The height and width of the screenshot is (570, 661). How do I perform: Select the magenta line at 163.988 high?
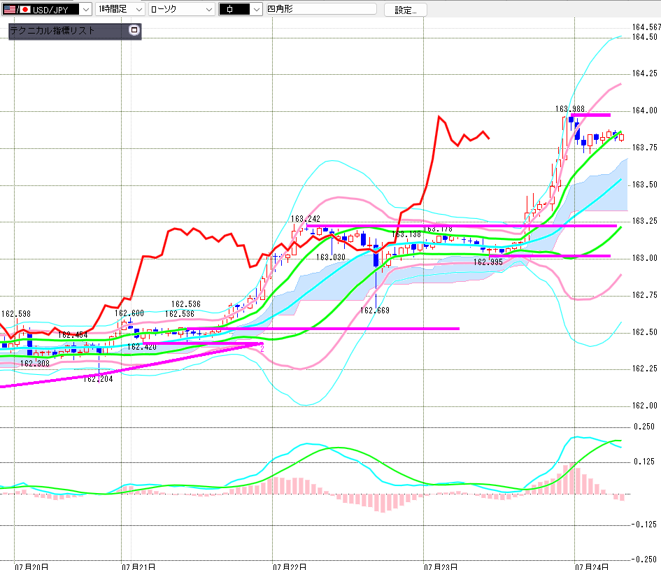click(x=590, y=115)
